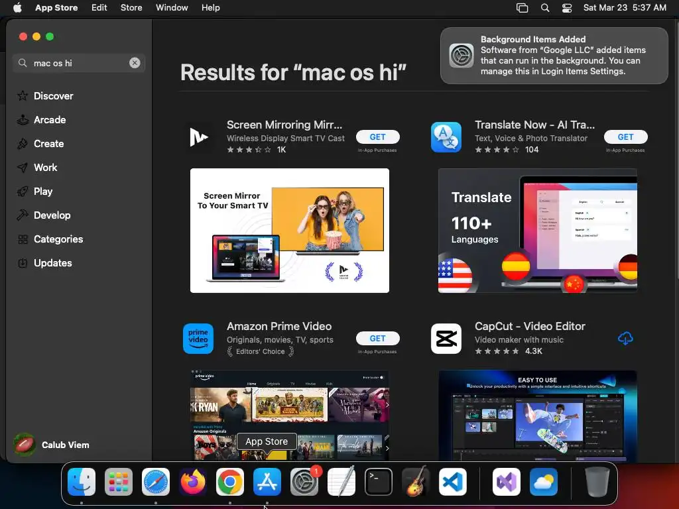The width and height of the screenshot is (679, 509).
Task: Open Finder from the Dock
Action: pyautogui.click(x=82, y=482)
